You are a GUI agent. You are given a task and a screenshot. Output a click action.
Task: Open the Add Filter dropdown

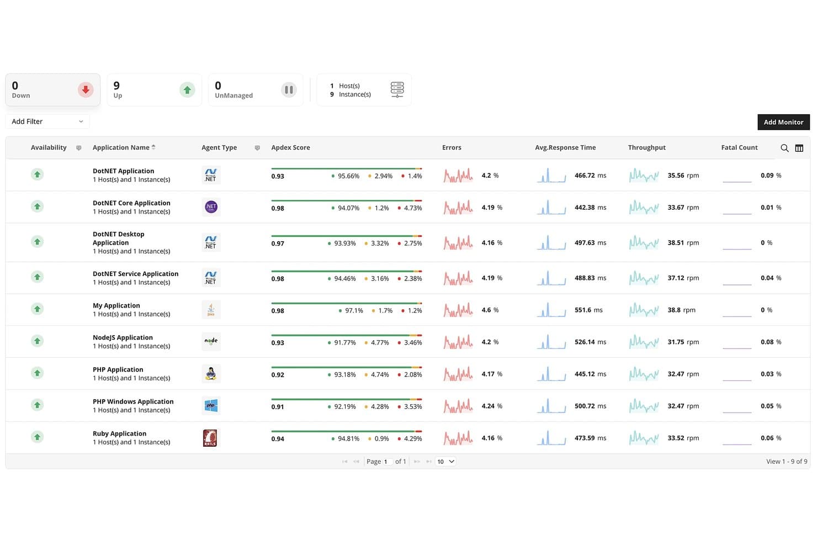[47, 121]
